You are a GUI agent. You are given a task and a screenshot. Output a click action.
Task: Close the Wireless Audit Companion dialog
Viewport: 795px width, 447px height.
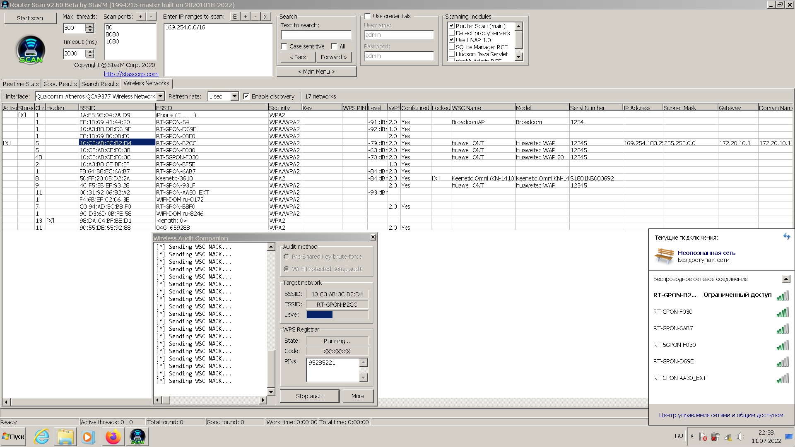coord(373,237)
